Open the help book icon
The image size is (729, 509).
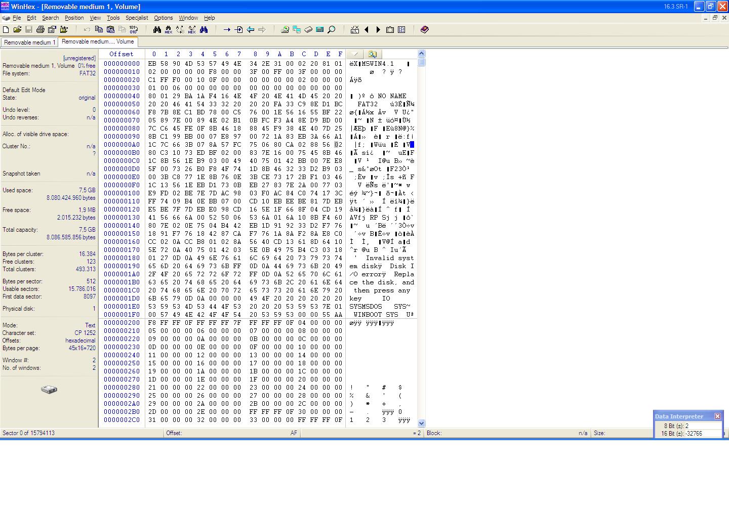coord(425,30)
